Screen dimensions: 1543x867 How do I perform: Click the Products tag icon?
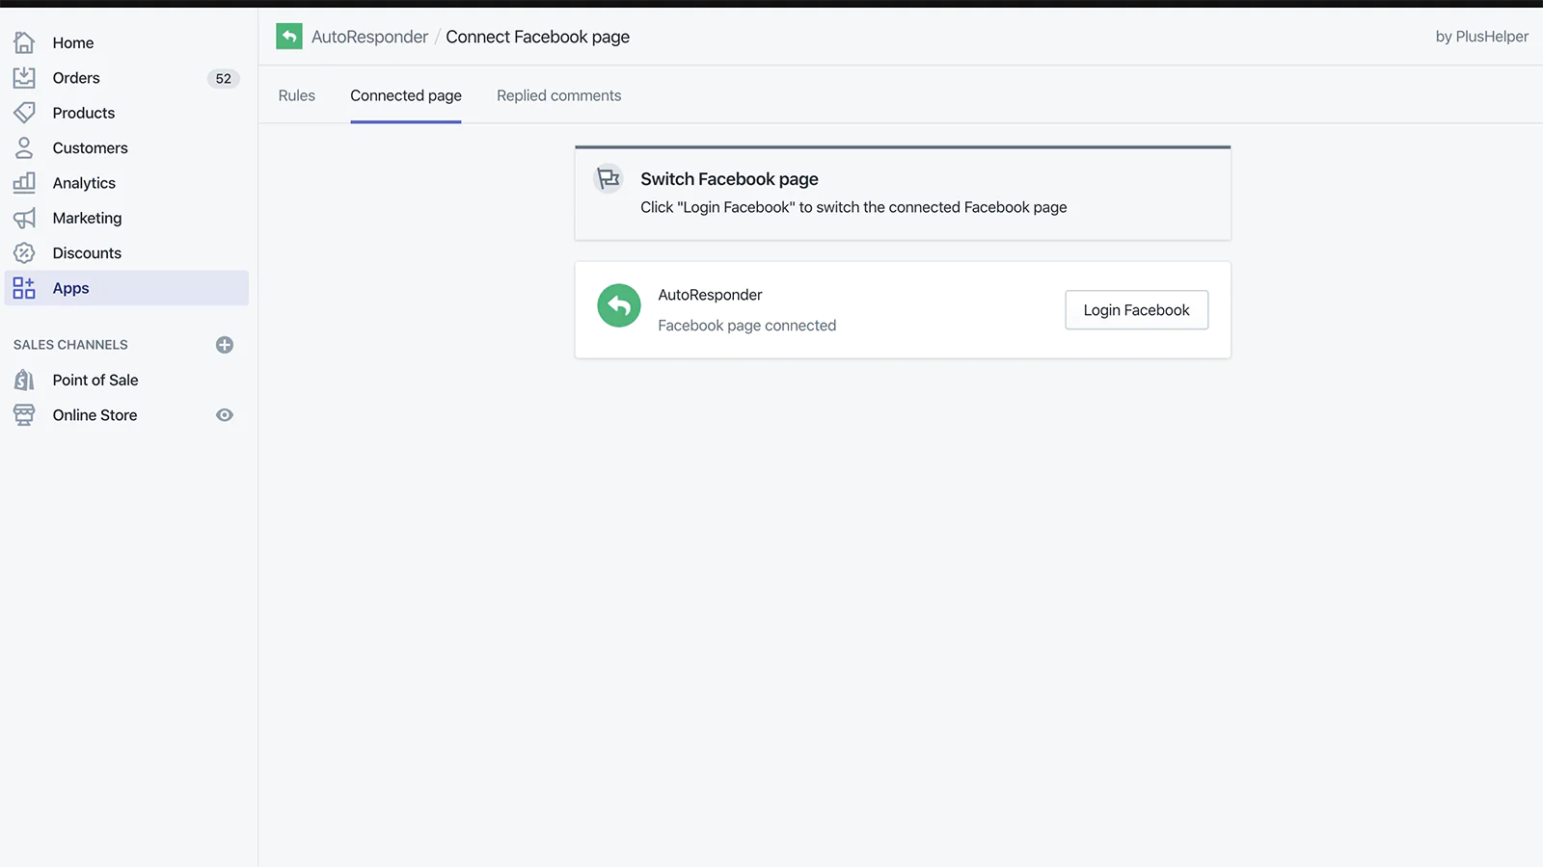tap(24, 113)
